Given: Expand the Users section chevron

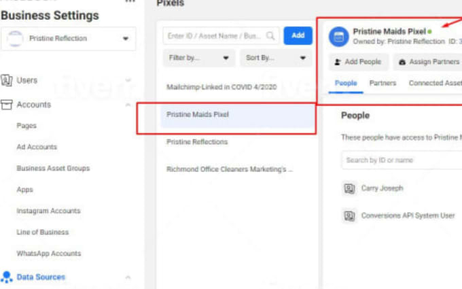Looking at the screenshot, I should 128,80.
